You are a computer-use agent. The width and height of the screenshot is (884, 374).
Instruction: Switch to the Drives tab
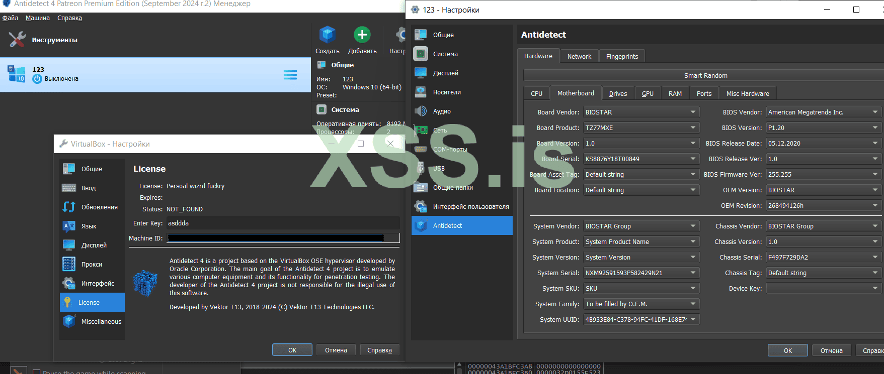click(x=618, y=93)
